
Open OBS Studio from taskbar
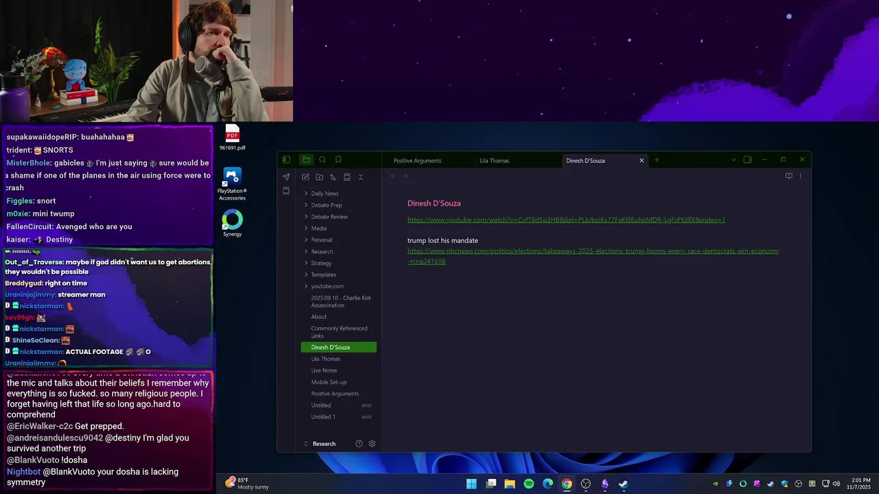[586, 484]
